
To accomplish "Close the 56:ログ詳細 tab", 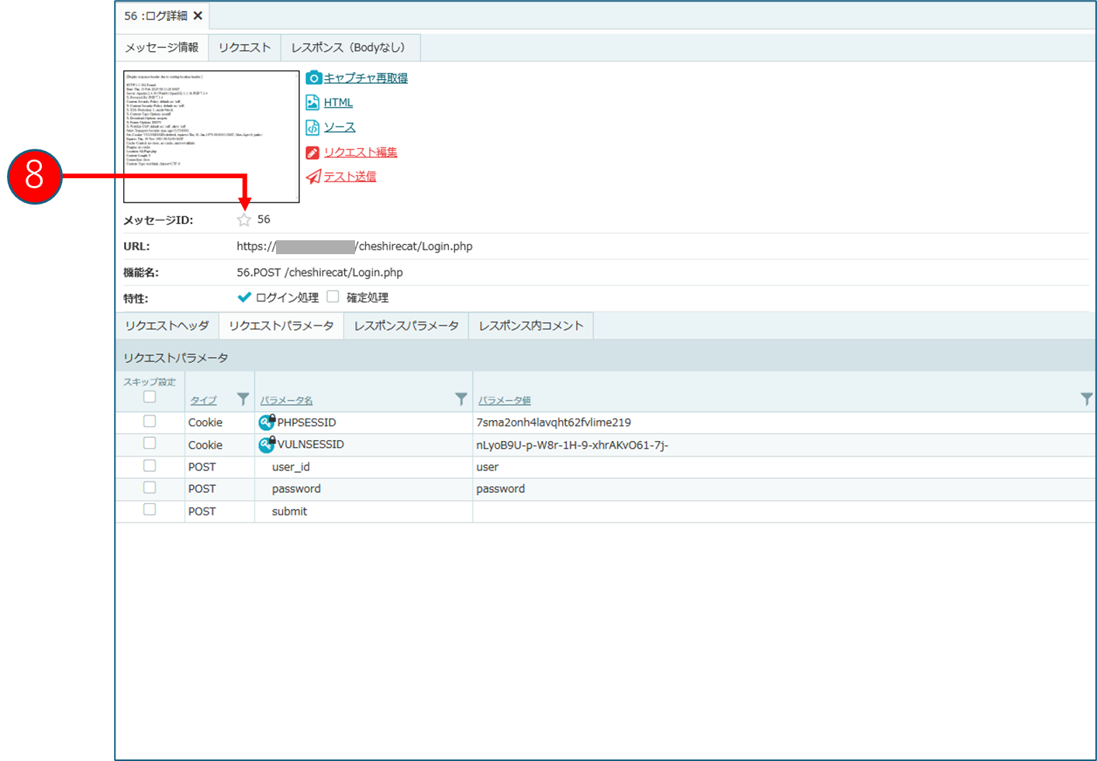I will [x=198, y=15].
